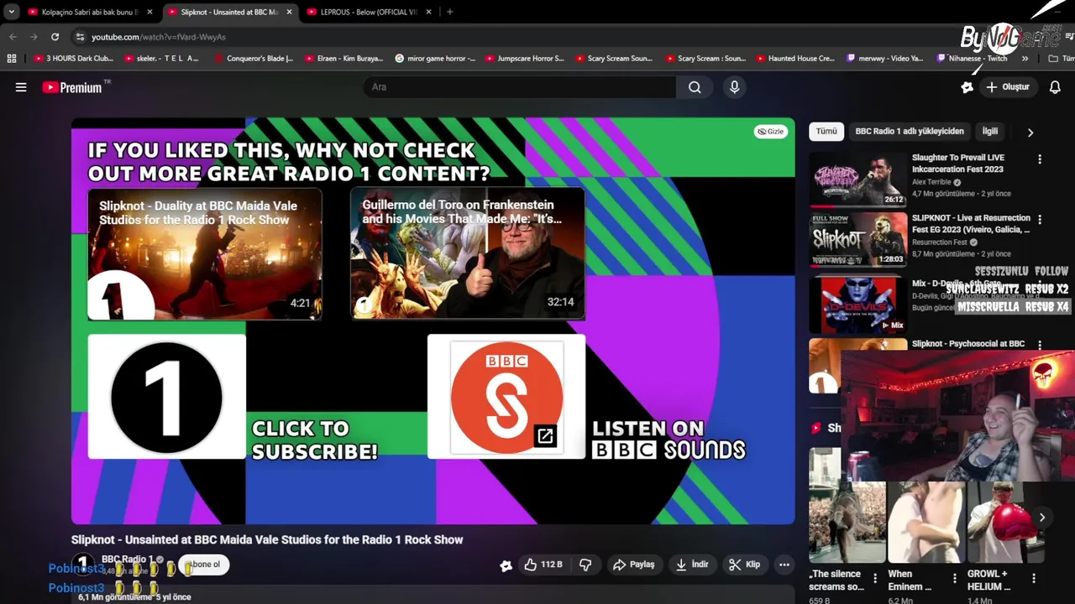The image size is (1075, 604).
Task: Select the BBC Radio 1 adlı yükleyiciden chip
Action: (x=910, y=132)
